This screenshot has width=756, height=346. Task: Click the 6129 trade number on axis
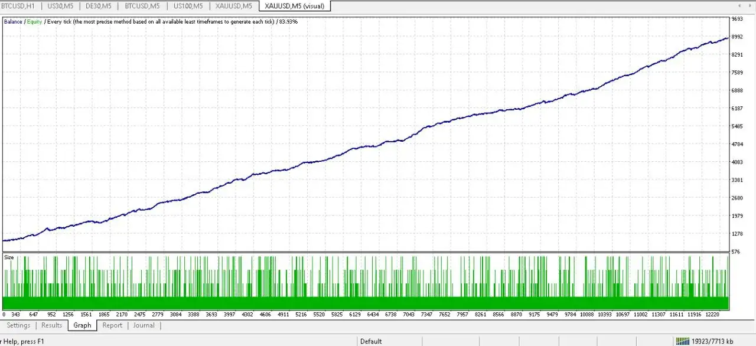[x=355, y=315]
